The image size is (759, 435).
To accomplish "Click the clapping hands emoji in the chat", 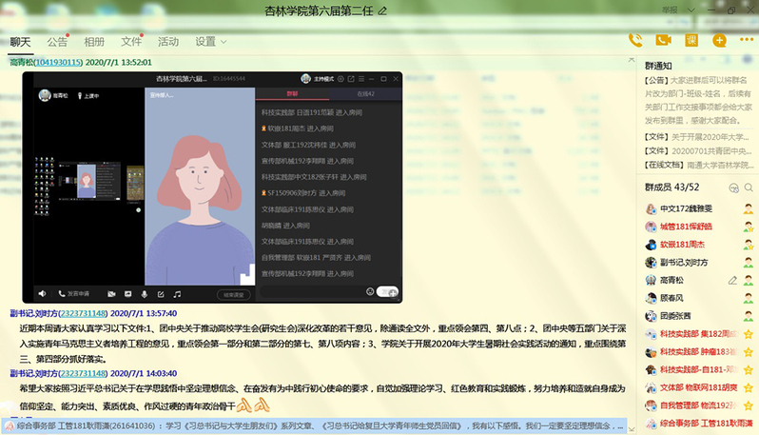I will 253,405.
